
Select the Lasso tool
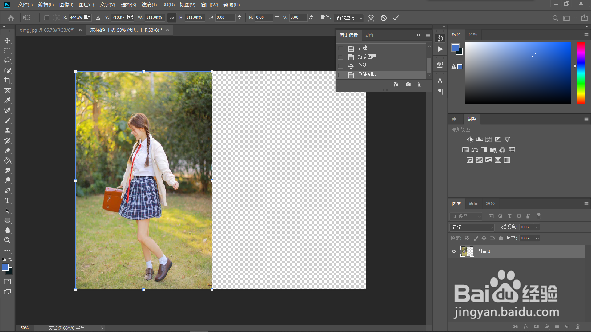(x=7, y=61)
